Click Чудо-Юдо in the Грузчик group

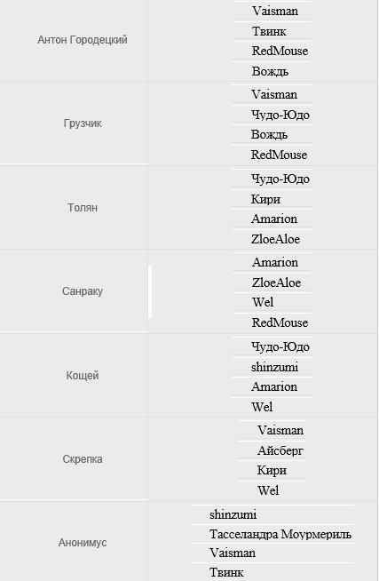pyautogui.click(x=280, y=115)
